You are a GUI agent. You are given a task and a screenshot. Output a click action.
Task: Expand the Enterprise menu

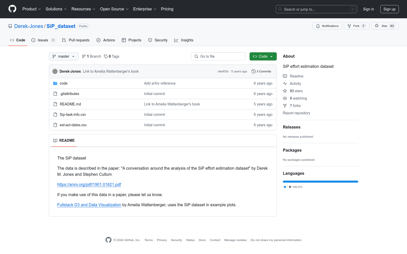(145, 9)
